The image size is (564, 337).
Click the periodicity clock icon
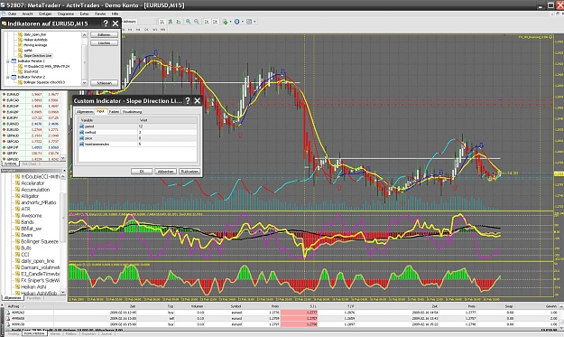point(236,22)
